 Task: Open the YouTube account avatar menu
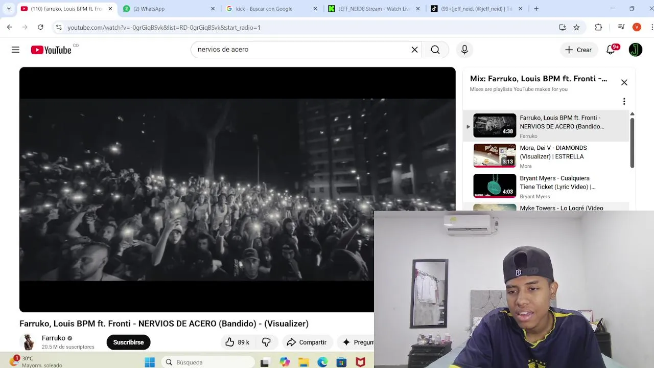pos(636,50)
